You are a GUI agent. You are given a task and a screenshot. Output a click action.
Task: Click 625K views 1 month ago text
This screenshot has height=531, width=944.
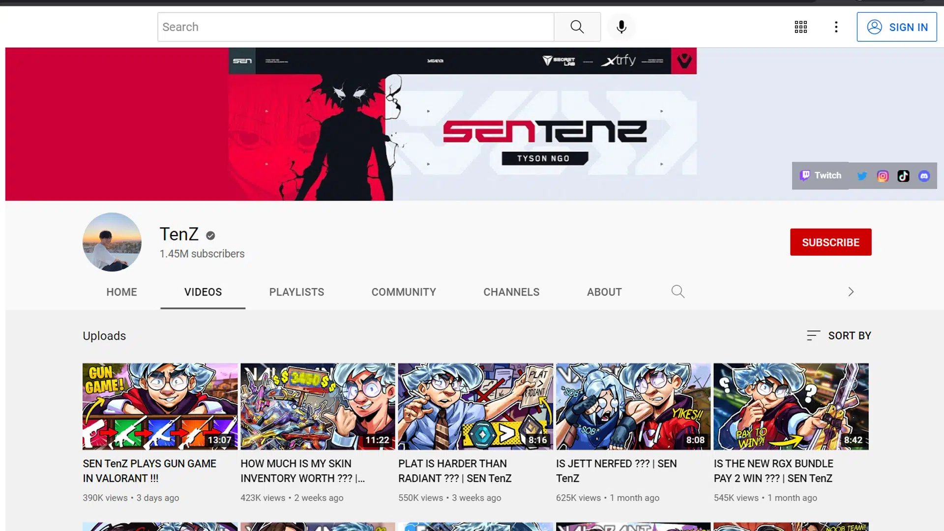(608, 498)
